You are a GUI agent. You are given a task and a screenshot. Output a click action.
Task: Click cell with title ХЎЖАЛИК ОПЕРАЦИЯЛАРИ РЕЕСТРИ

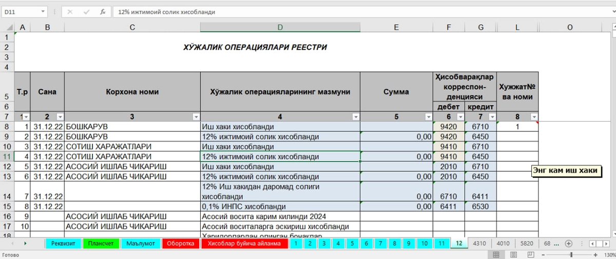[x=255, y=47]
